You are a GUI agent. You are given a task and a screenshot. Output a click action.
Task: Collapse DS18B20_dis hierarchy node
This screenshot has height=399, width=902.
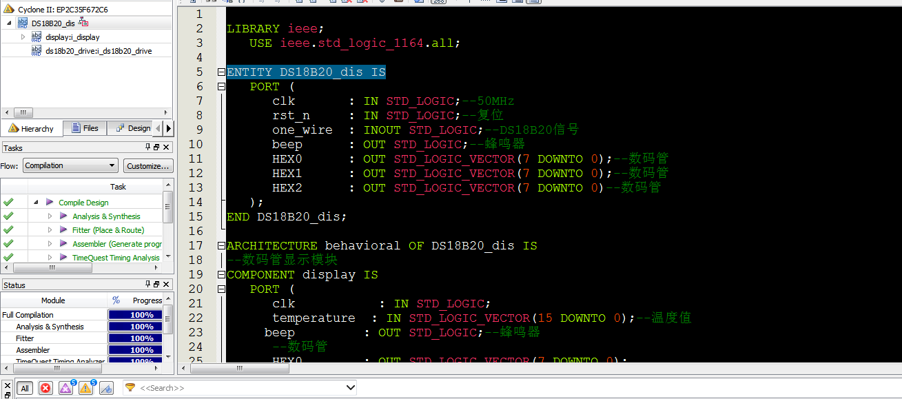(x=9, y=23)
